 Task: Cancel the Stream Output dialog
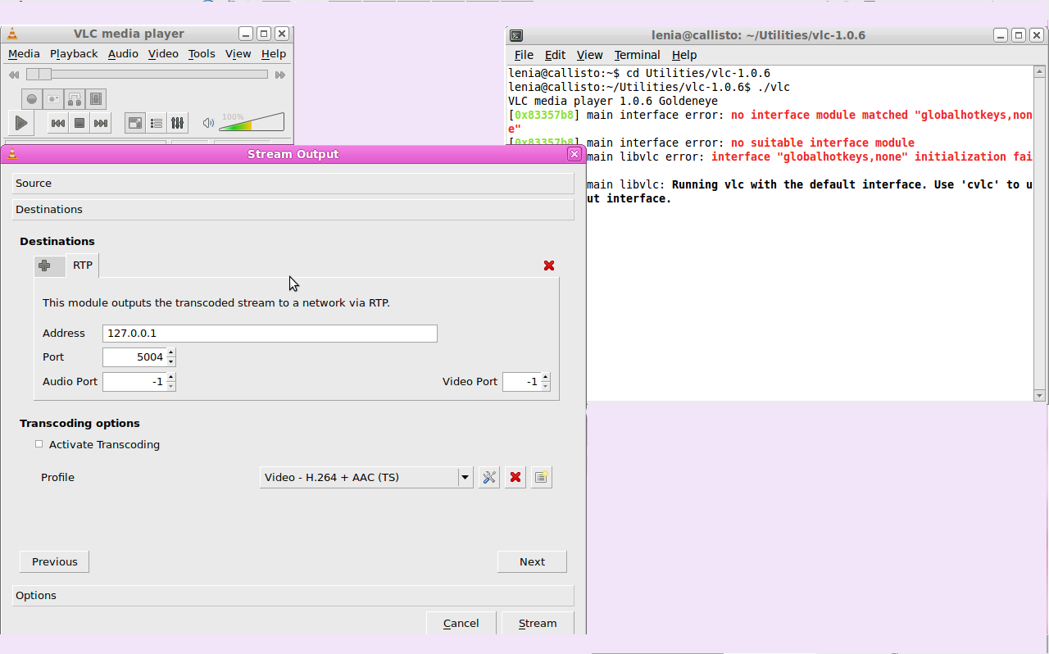(x=461, y=623)
